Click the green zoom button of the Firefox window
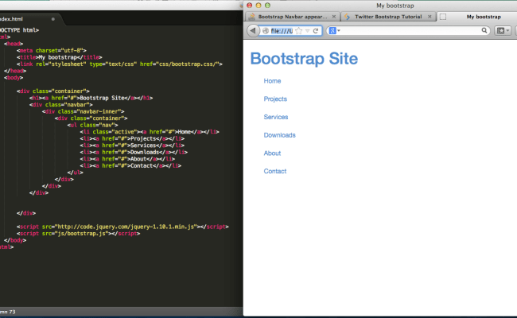 (268, 6)
